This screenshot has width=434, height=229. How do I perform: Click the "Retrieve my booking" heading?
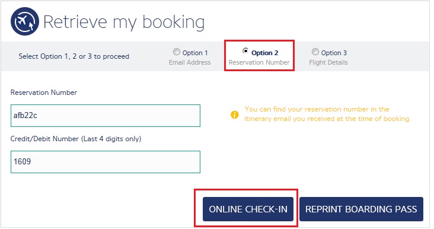(x=124, y=22)
